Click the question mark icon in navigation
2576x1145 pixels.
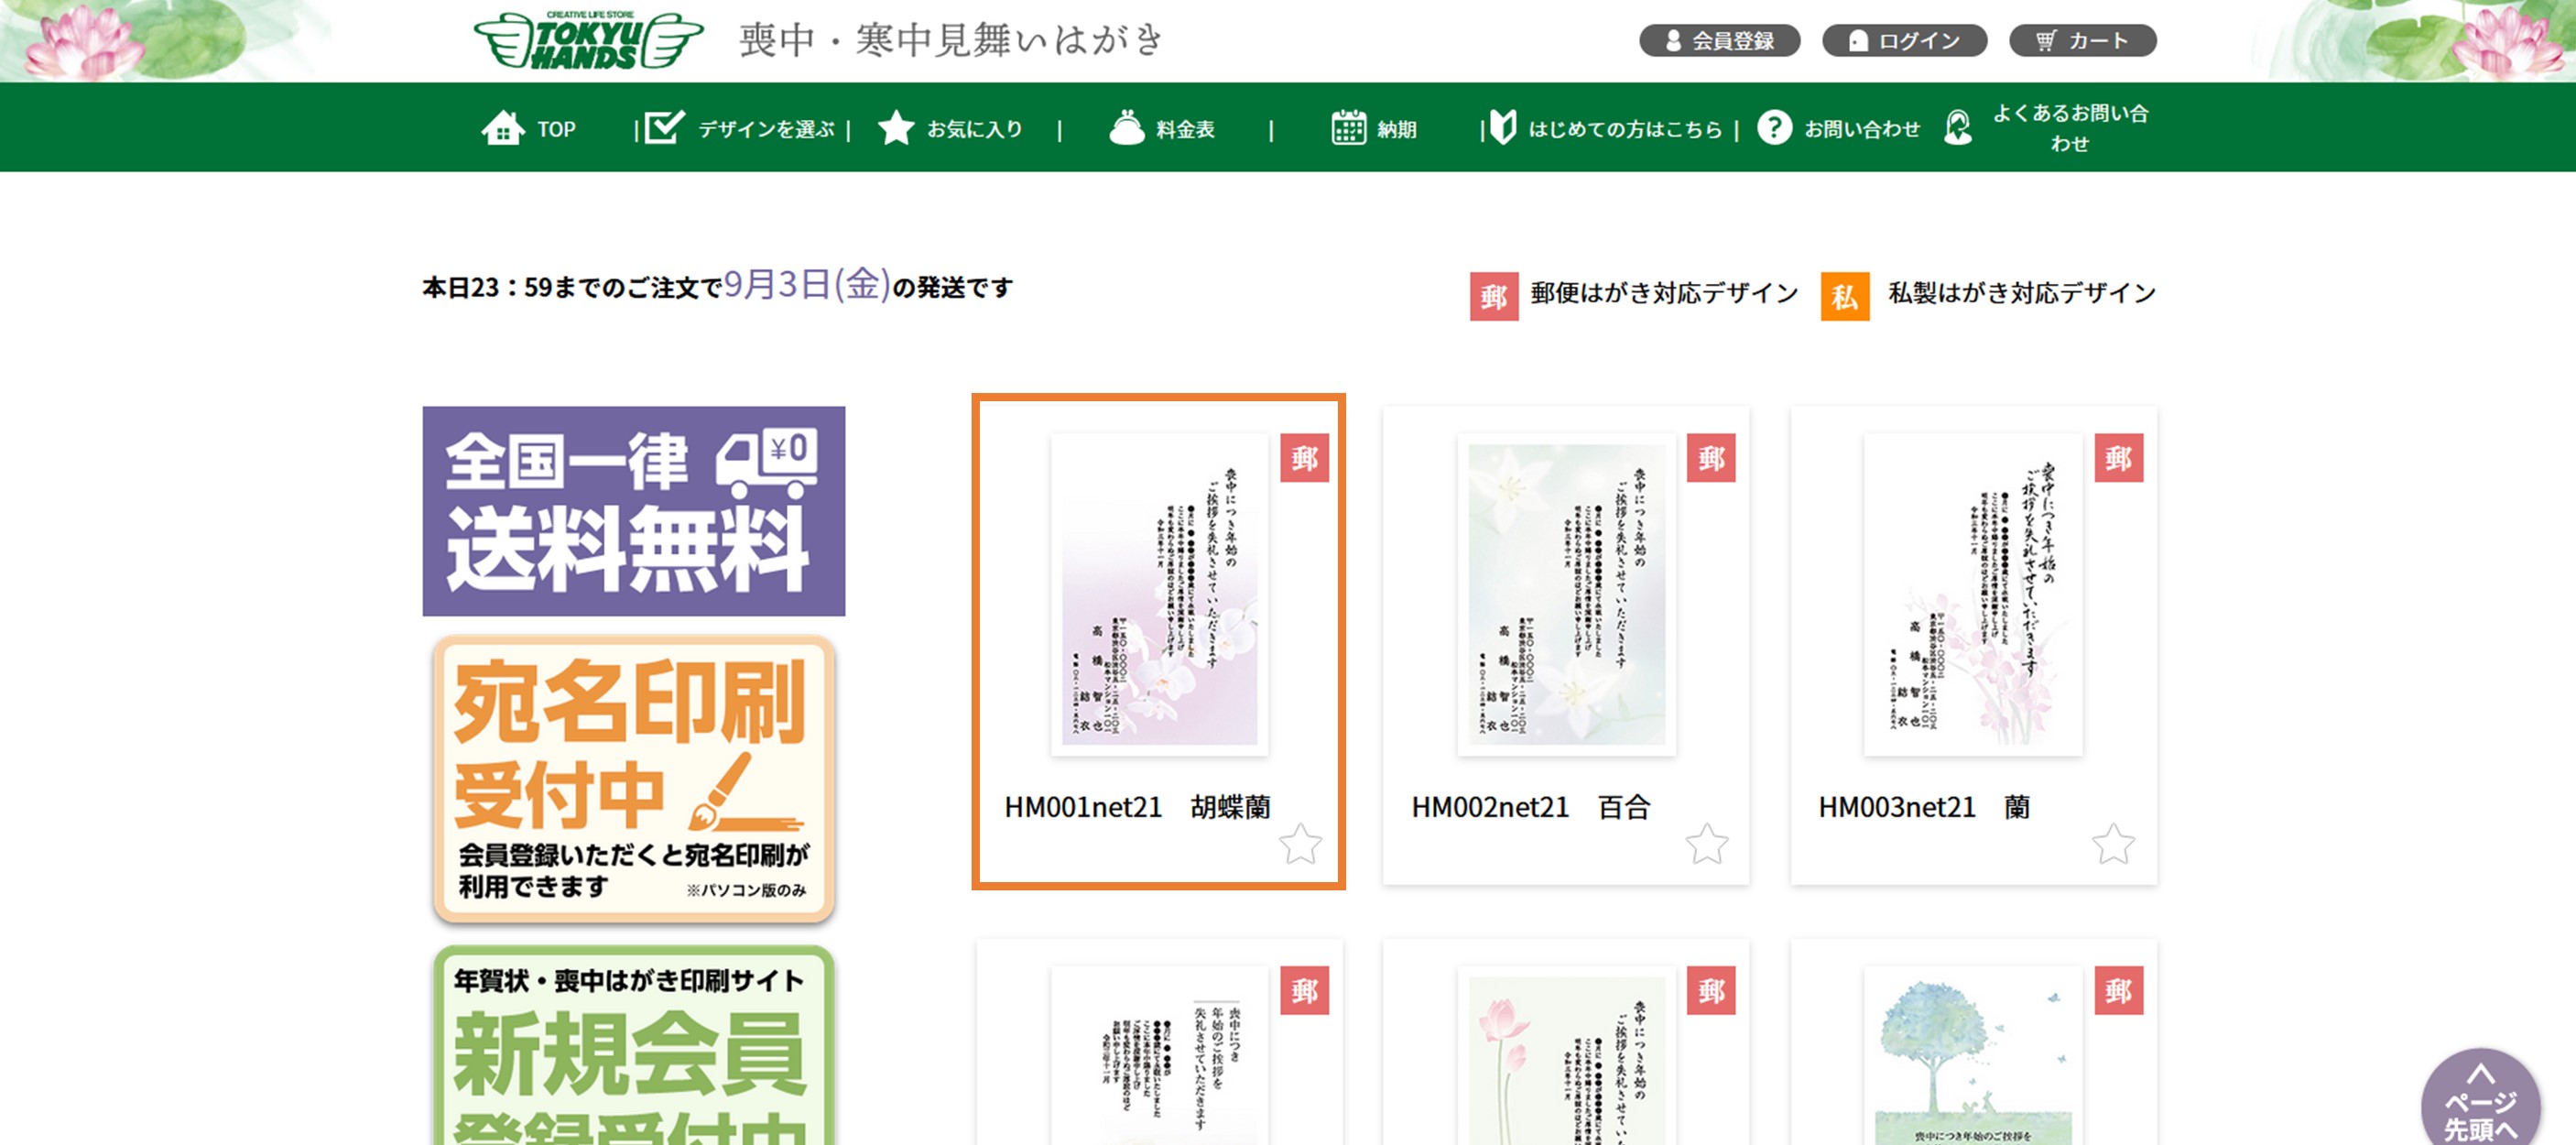tap(1775, 127)
